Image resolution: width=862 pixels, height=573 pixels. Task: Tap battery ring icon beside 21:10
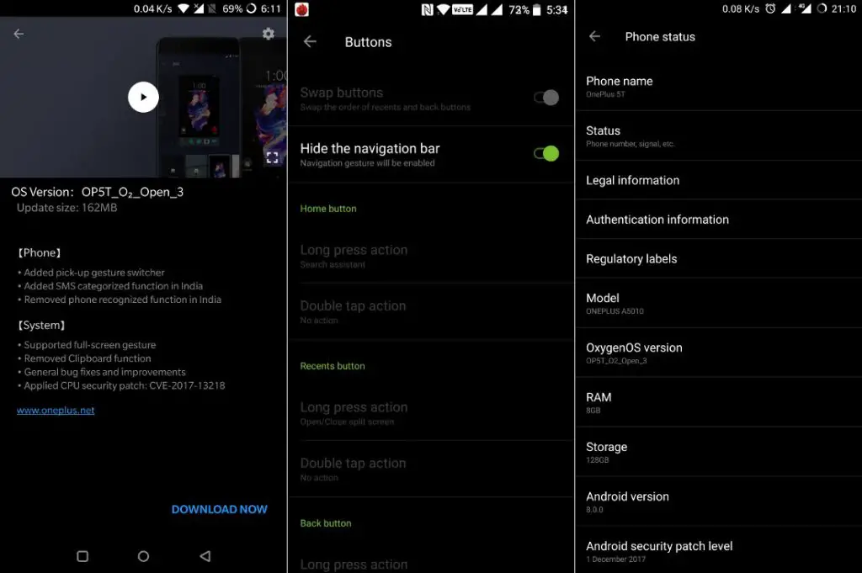pyautogui.click(x=822, y=8)
